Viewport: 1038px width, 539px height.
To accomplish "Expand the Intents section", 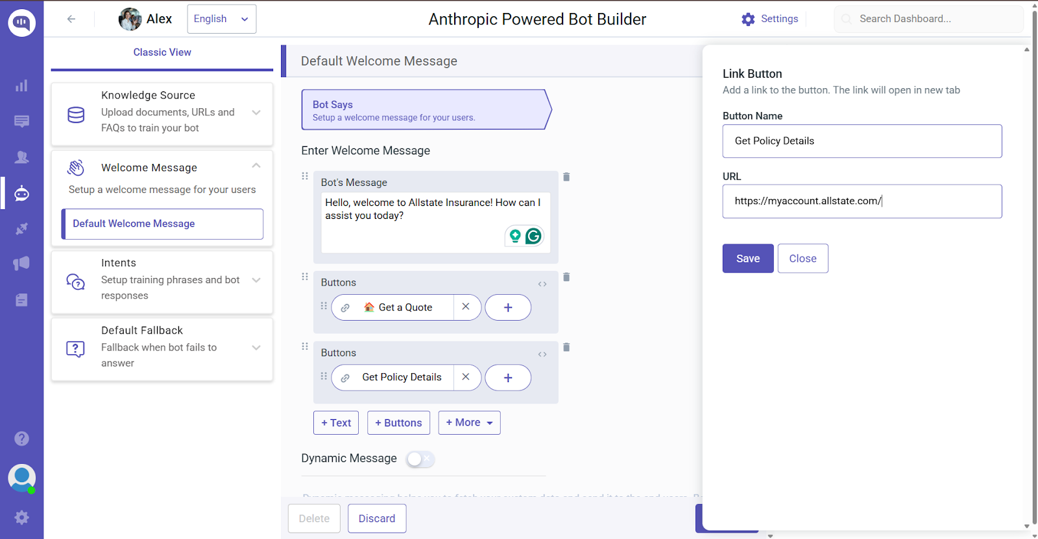I will coord(256,281).
